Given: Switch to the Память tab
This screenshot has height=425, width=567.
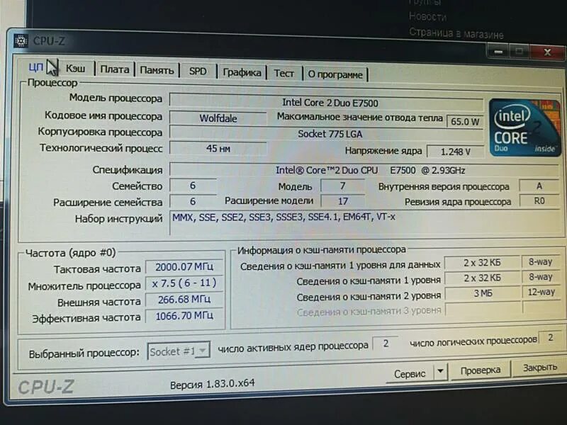Looking at the screenshot, I should pyautogui.click(x=157, y=70).
